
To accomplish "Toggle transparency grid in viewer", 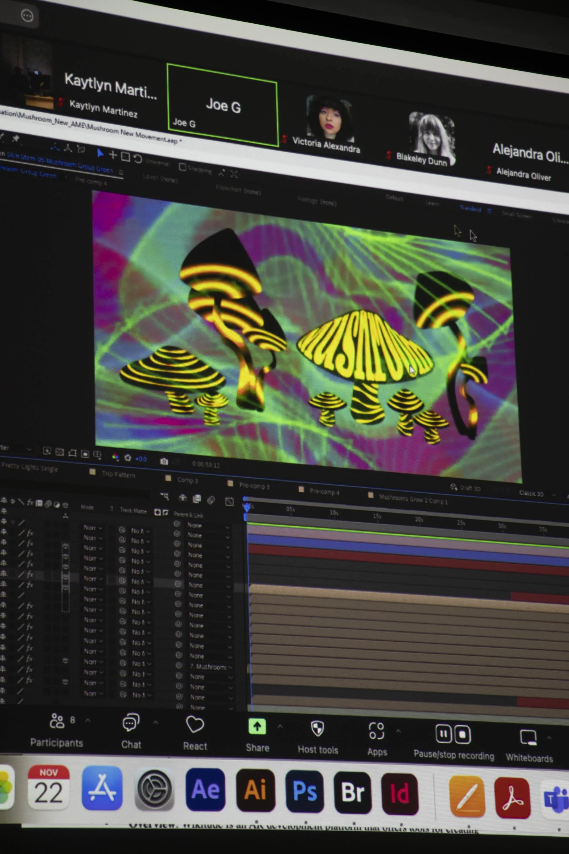I will click(59, 452).
